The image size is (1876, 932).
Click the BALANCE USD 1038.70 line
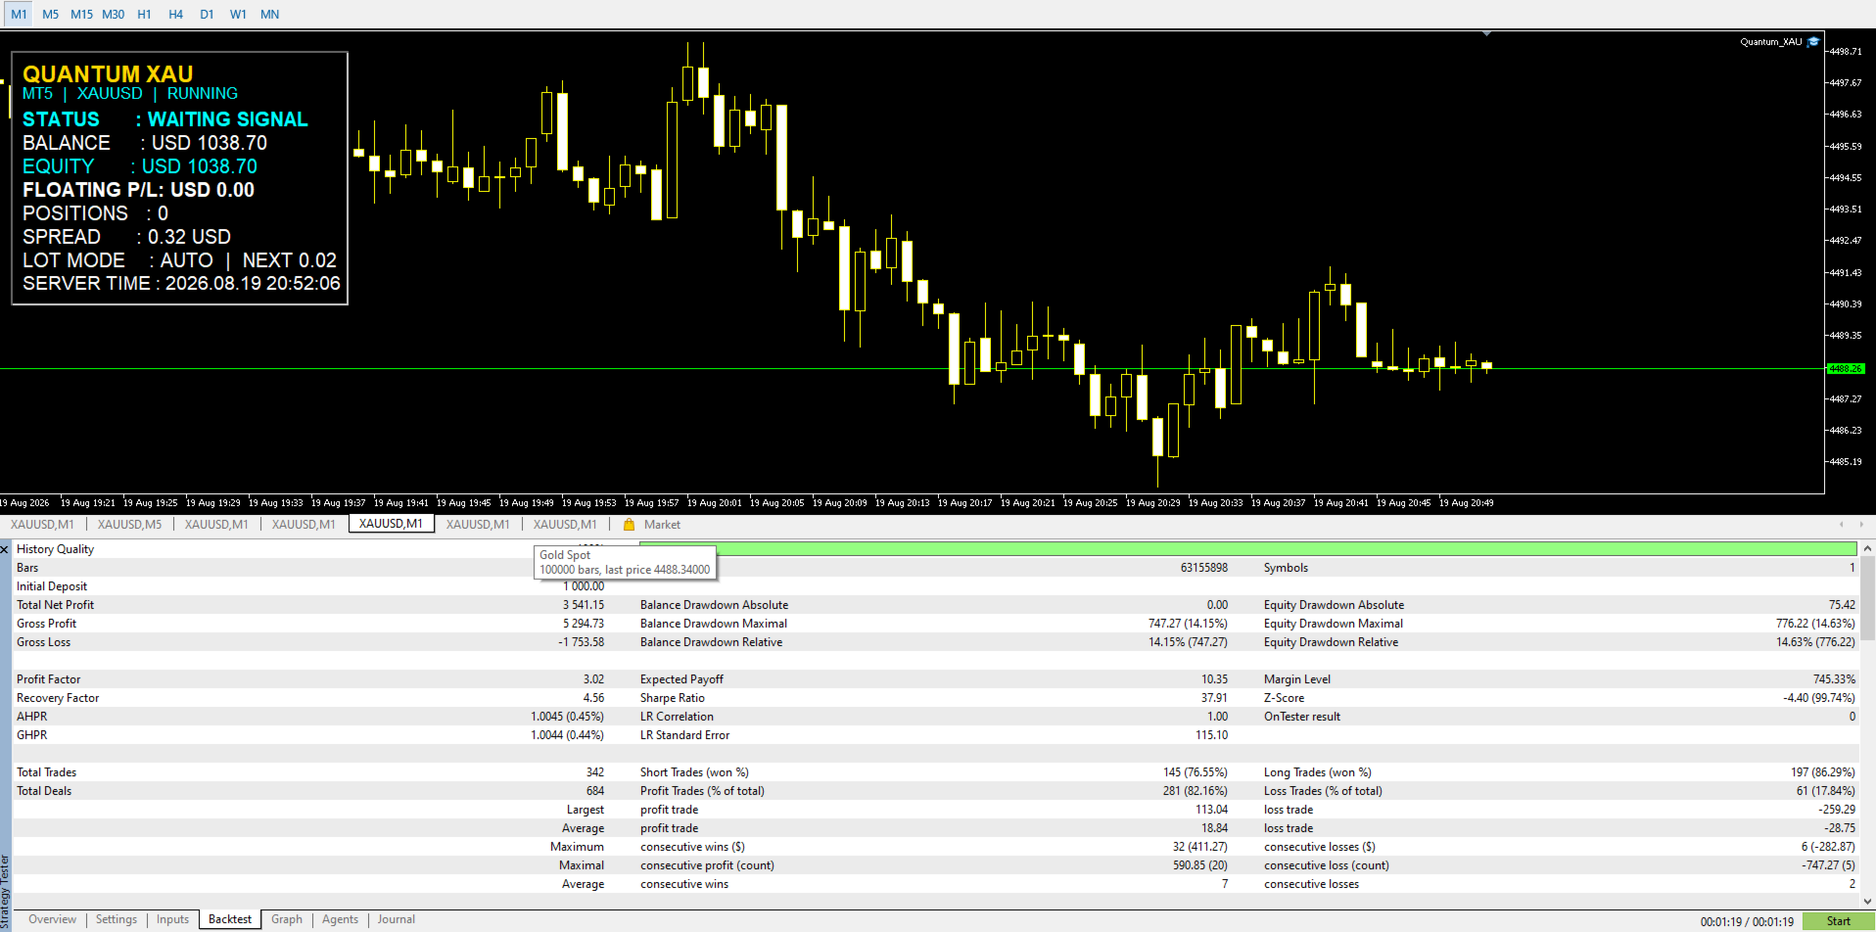point(145,143)
